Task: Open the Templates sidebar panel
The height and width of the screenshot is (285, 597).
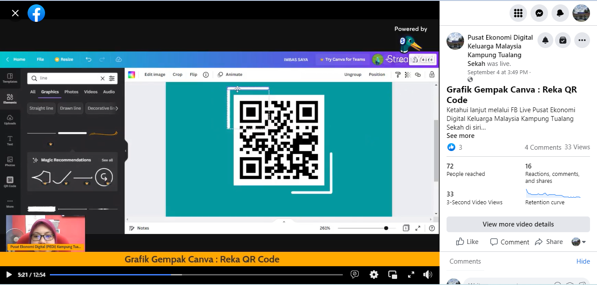Action: pyautogui.click(x=10, y=78)
